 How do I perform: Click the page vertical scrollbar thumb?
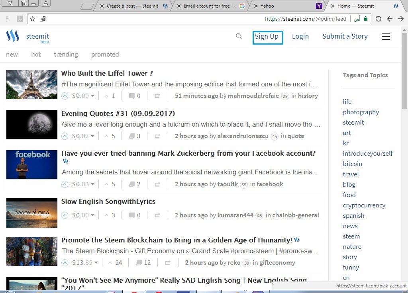[404, 70]
